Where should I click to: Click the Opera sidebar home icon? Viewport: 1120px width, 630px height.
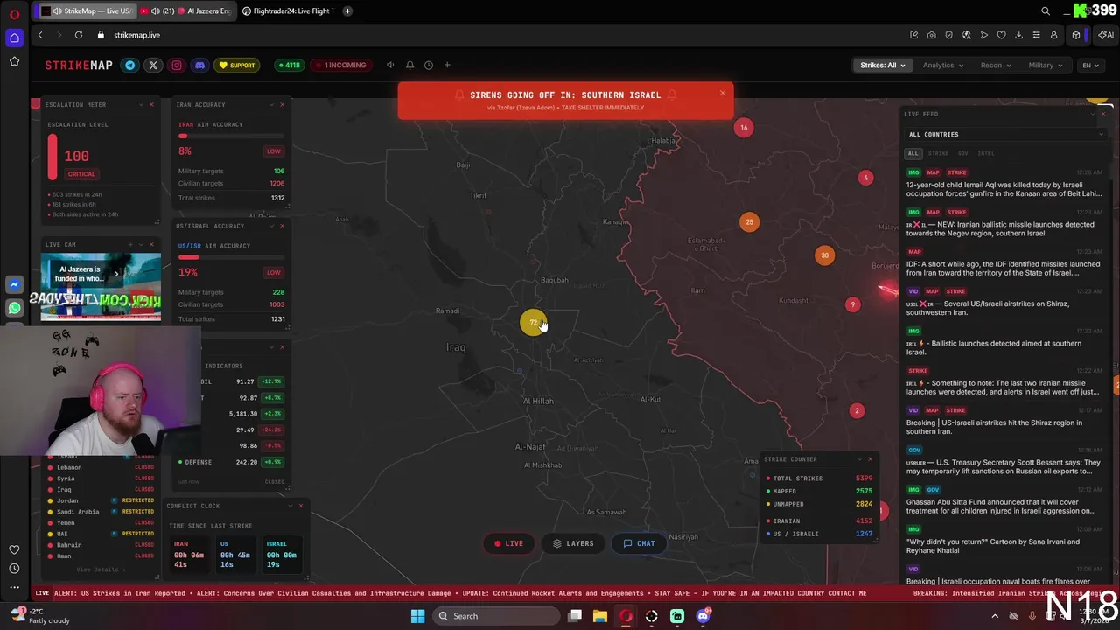14,38
